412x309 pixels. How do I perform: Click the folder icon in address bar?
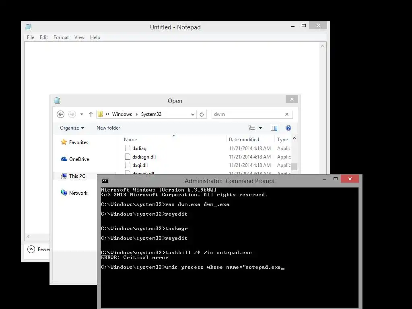tap(100, 114)
